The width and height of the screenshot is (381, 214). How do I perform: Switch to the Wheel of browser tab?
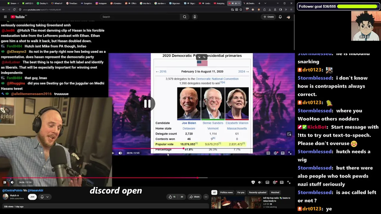pyautogui.click(x=57, y=3)
